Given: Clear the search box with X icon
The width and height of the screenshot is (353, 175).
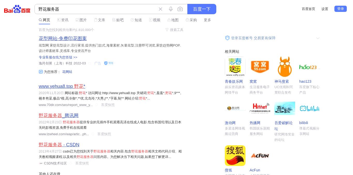Looking at the screenshot, I should coord(160,9).
